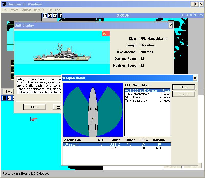Click the grayed Ungroup button
Viewport: 205px width, 178px height.
tap(184, 94)
